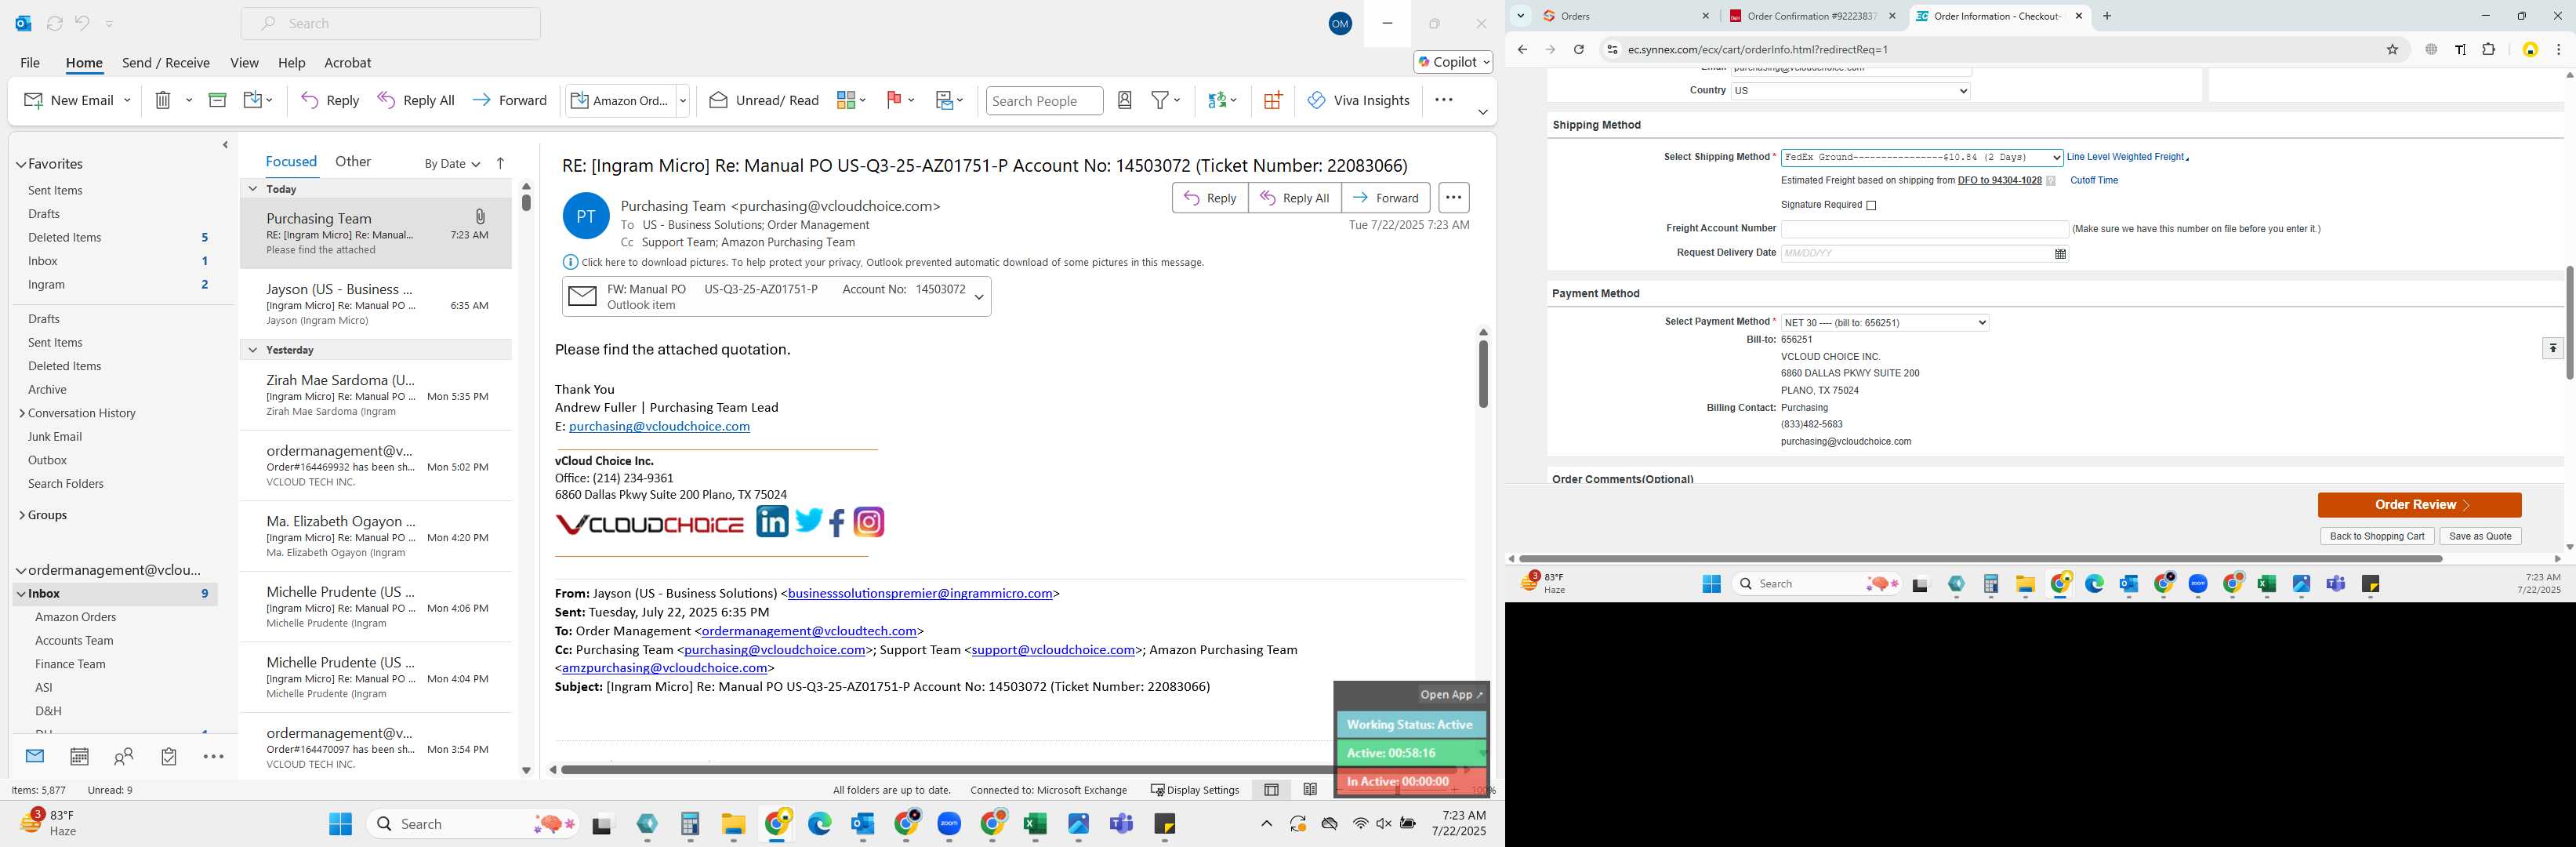
Task: Open the File menu in Outlook
Action: [30, 62]
